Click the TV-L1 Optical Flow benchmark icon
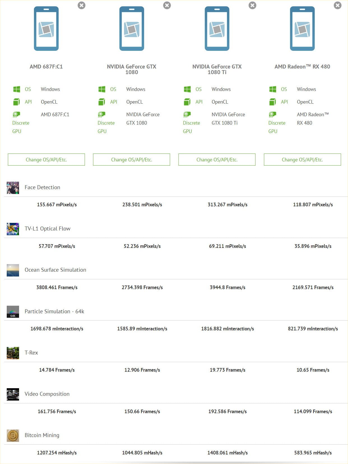 pos(13,229)
